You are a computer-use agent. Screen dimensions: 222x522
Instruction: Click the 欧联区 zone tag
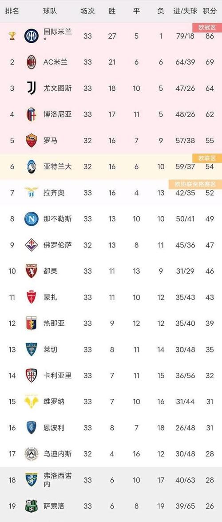pyautogui.click(x=207, y=158)
